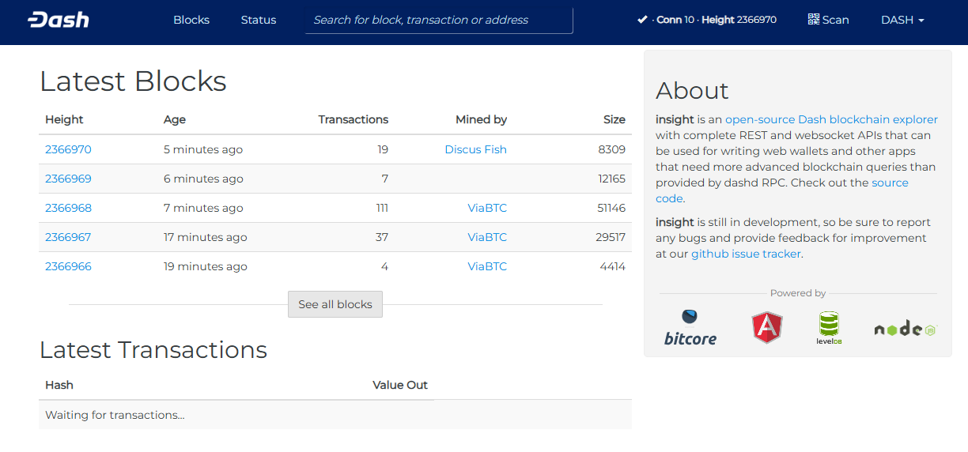Viewport: 968px width, 452px height.
Task: Click the AngularJS shield logo
Action: 766,327
